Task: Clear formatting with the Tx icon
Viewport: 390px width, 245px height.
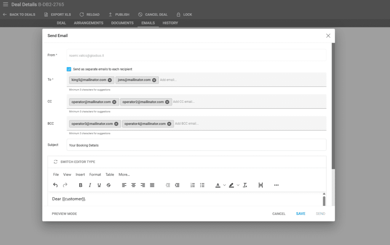Action: point(245,185)
